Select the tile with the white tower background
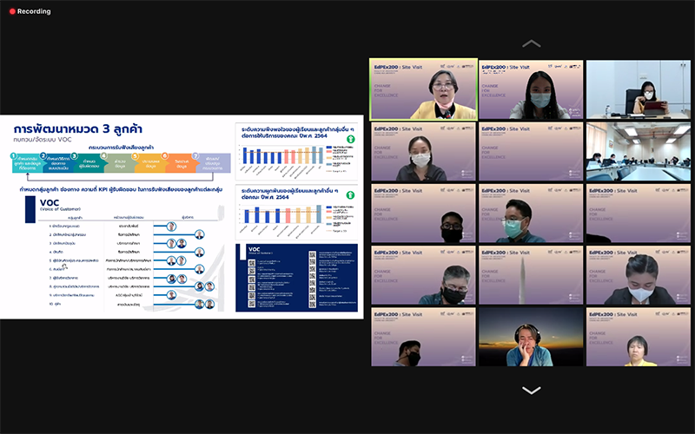This screenshot has width=695, height=434. click(x=531, y=275)
